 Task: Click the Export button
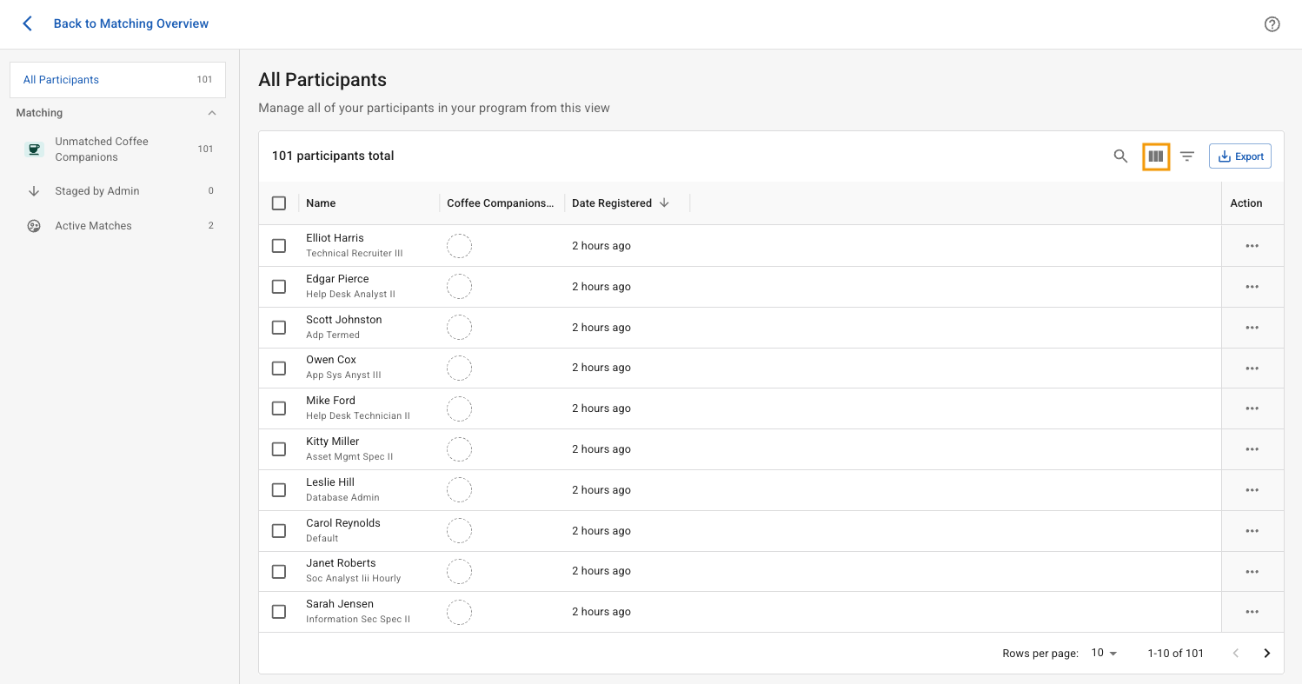[x=1240, y=156]
